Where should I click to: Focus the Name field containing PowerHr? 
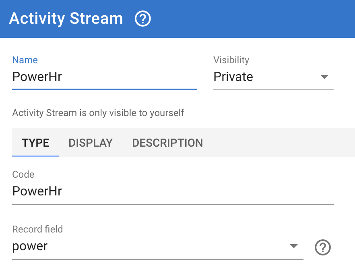pyautogui.click(x=105, y=77)
